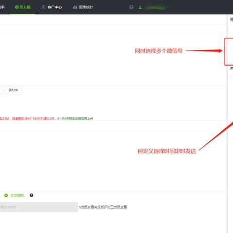Open the 报表统计 tab
This screenshot has height=233, width=233.
click(83, 7)
